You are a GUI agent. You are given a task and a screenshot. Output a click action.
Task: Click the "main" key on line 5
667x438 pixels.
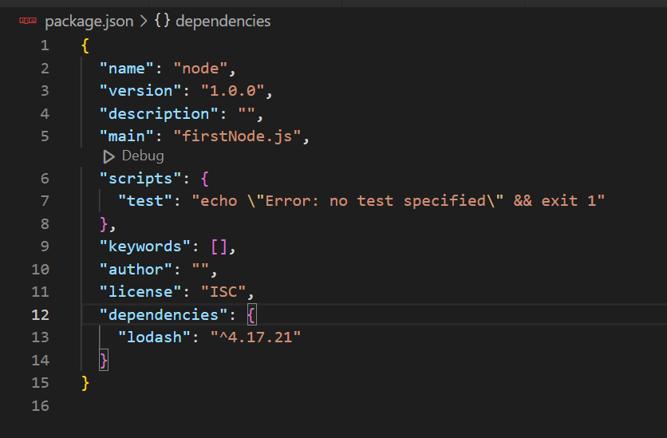[126, 136]
